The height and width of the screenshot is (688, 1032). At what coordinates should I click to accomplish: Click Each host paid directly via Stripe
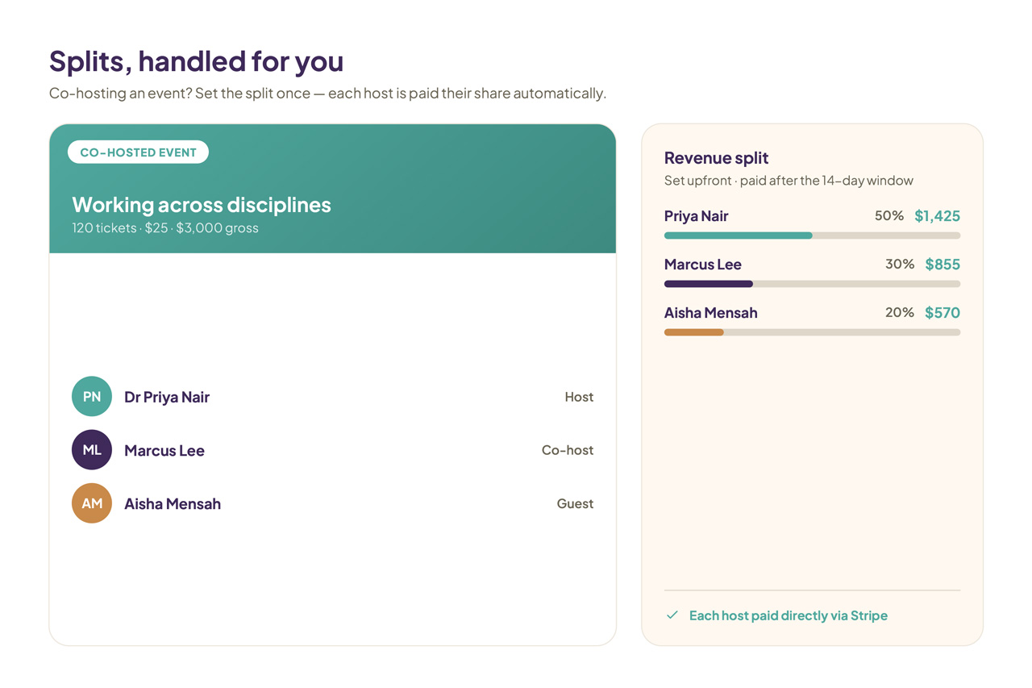pos(789,615)
